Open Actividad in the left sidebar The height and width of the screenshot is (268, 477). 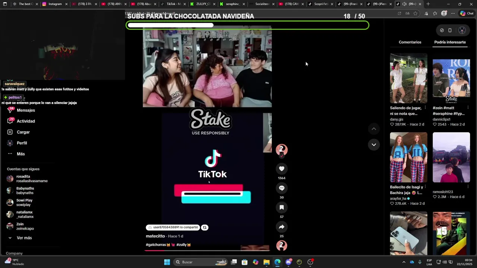point(26,121)
